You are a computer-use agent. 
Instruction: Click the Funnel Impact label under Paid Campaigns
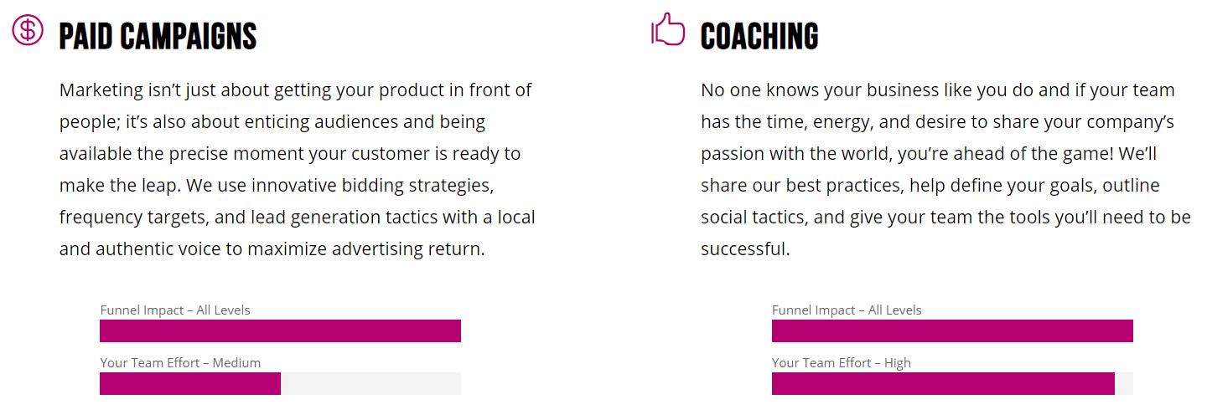[x=175, y=310]
